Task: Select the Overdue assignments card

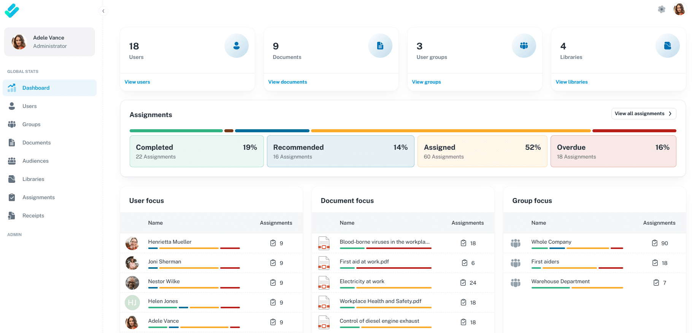Action: pyautogui.click(x=613, y=151)
